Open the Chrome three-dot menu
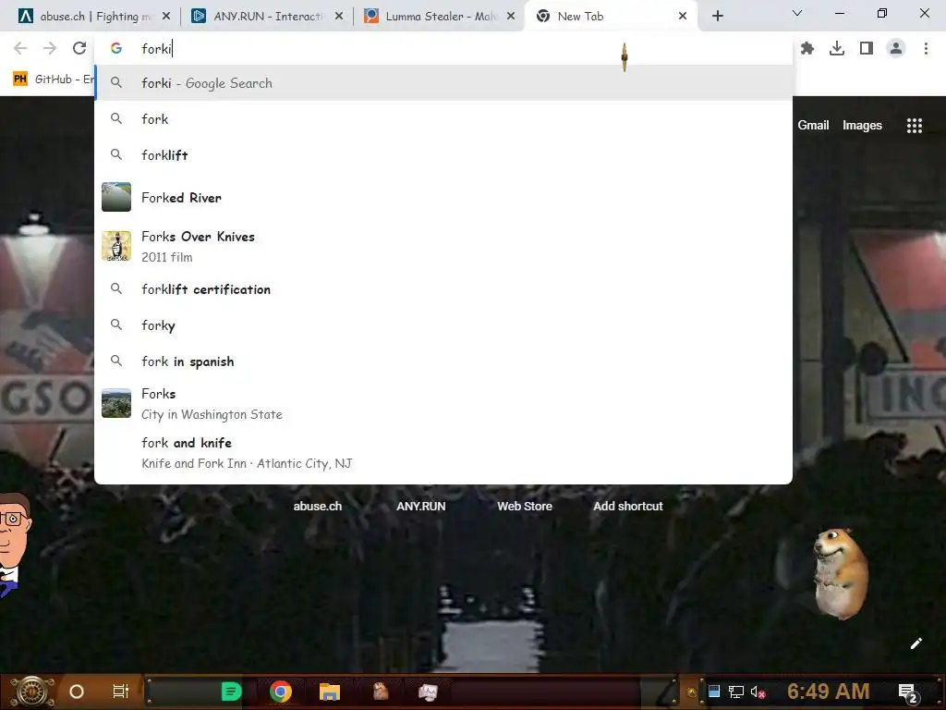 click(926, 48)
